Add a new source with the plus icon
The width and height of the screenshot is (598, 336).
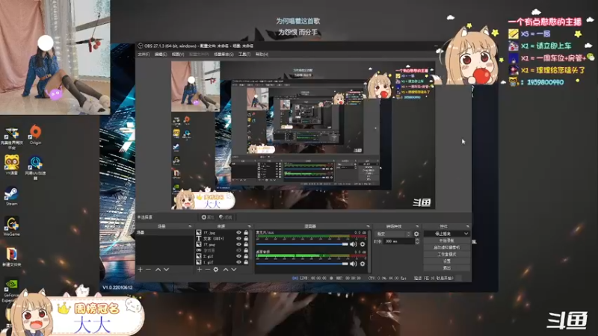199,270
